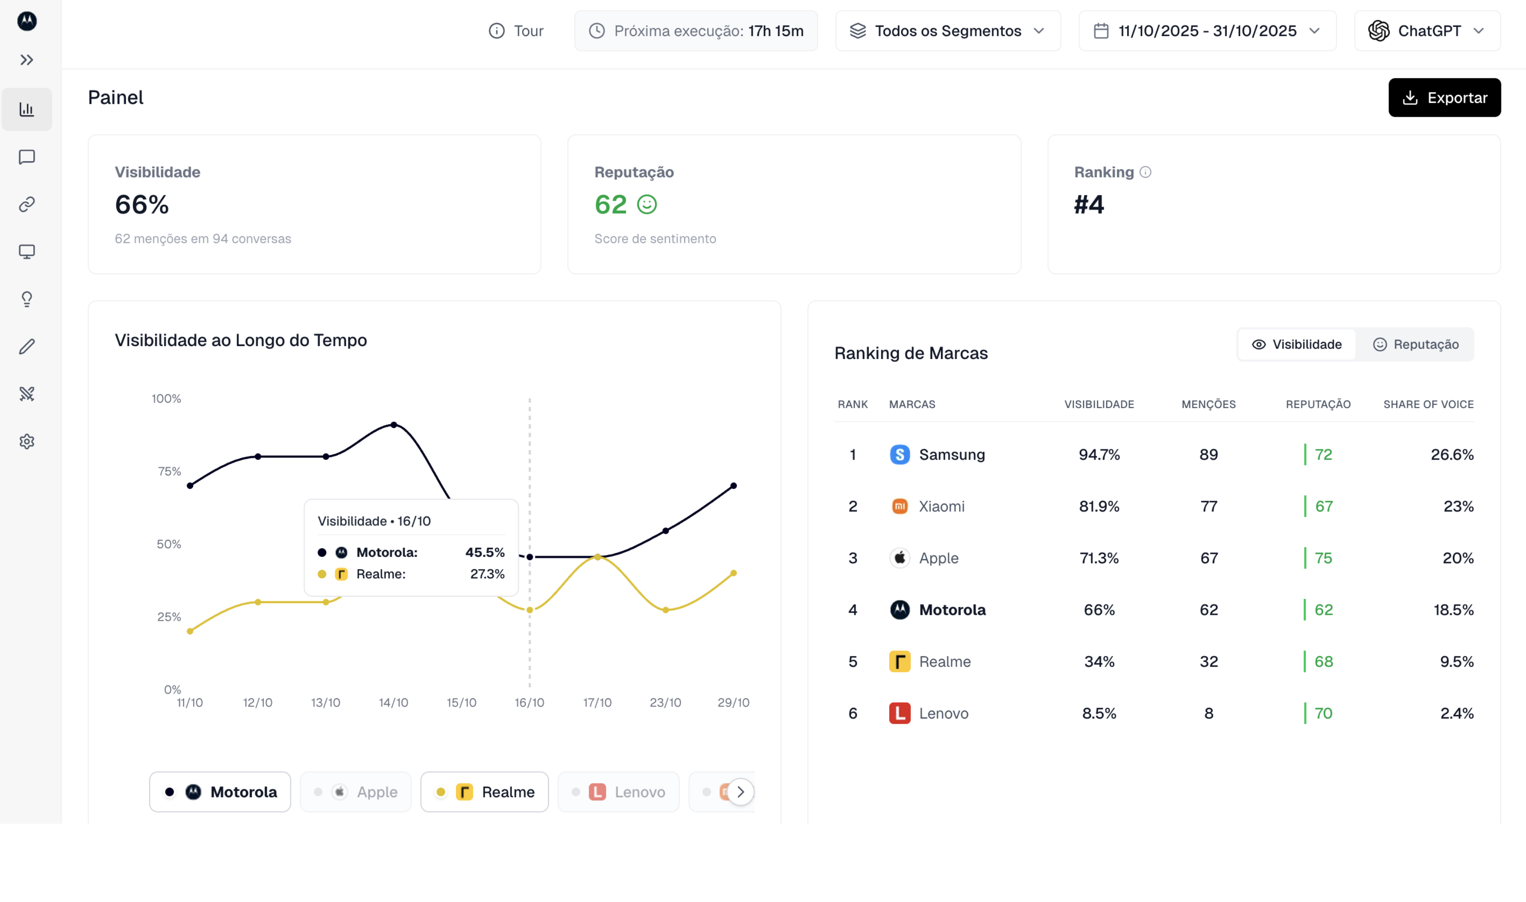The width and height of the screenshot is (1526, 902).
Task: Hide the Motorola line via its legend chip
Action: click(220, 791)
